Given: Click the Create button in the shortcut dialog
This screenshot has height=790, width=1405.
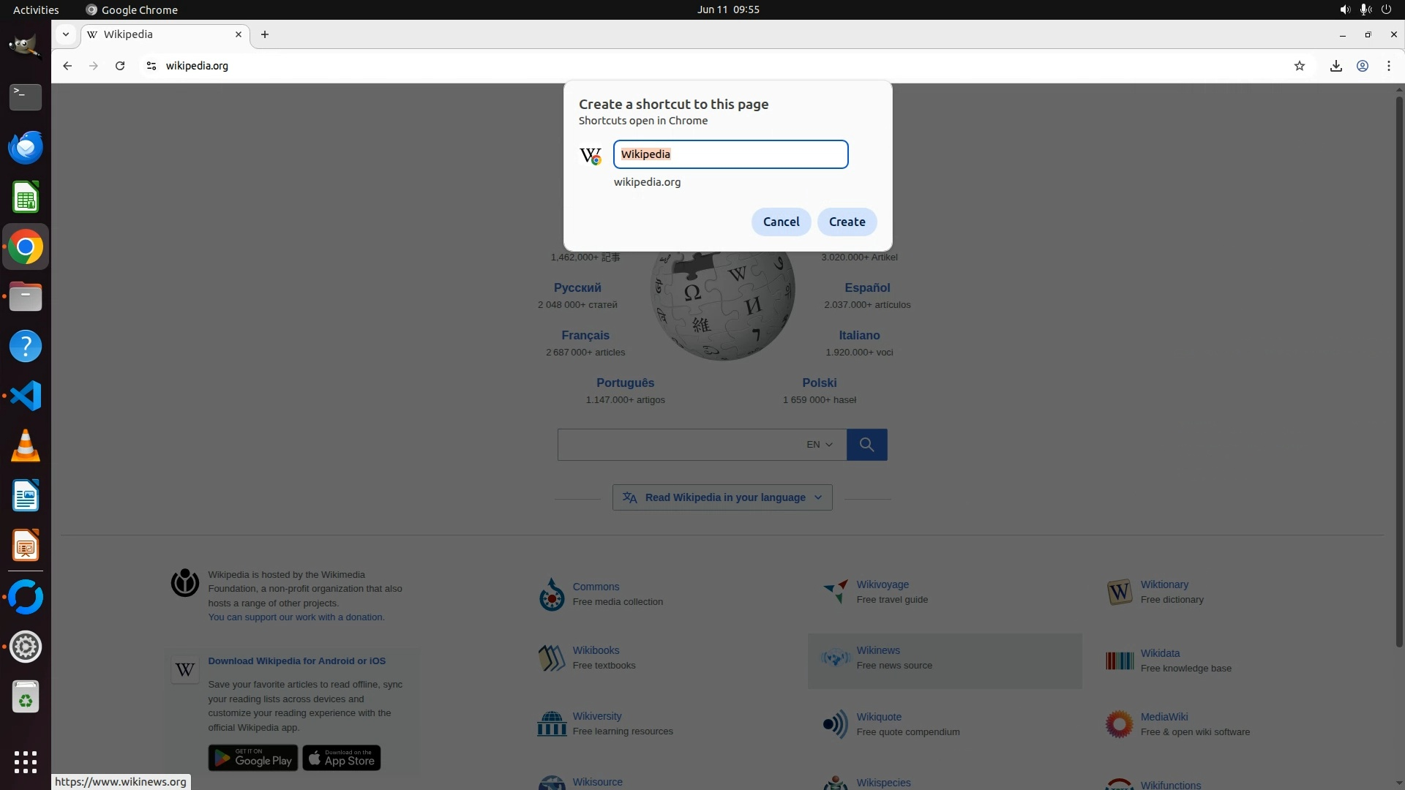Looking at the screenshot, I should point(847,222).
